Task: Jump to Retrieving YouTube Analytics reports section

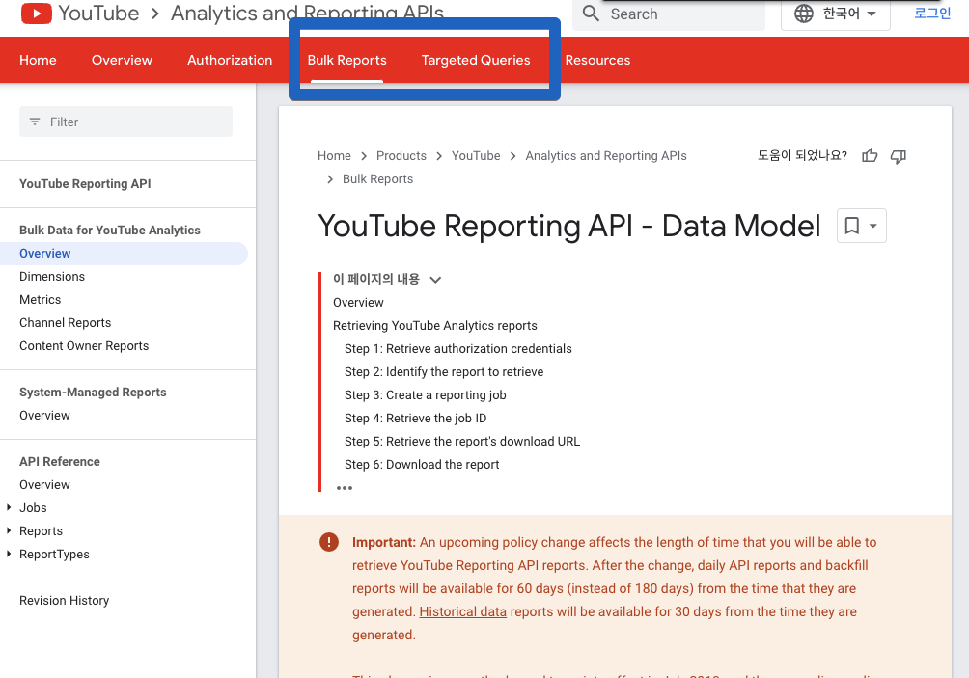Action: (435, 325)
